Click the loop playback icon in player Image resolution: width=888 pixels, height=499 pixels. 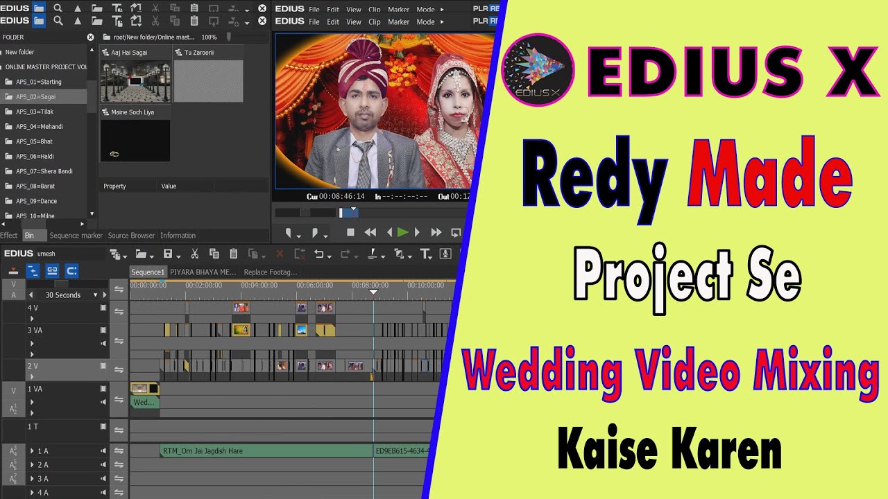(x=456, y=232)
